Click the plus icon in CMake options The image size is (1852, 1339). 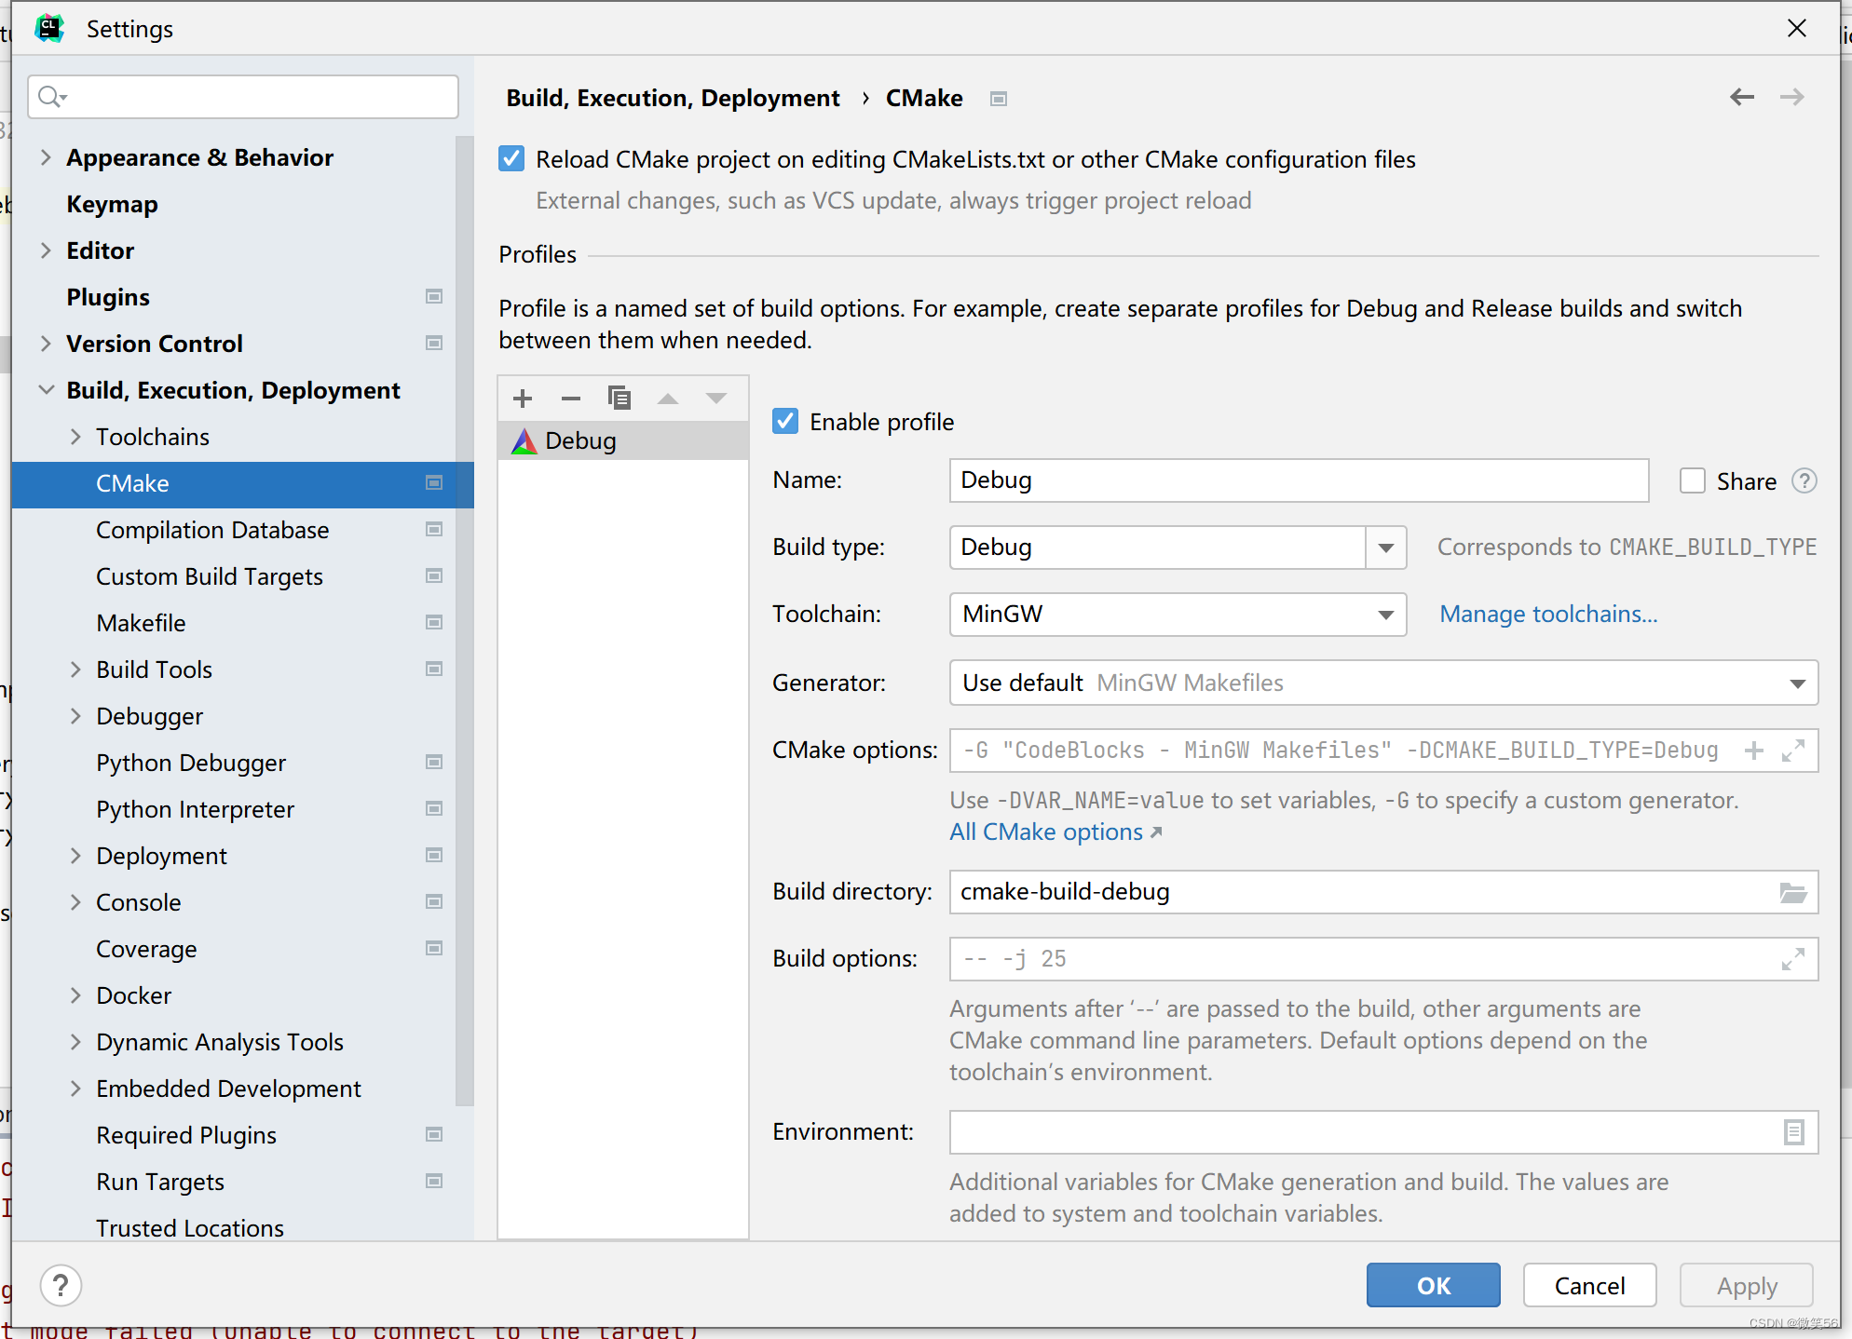coord(1753,751)
